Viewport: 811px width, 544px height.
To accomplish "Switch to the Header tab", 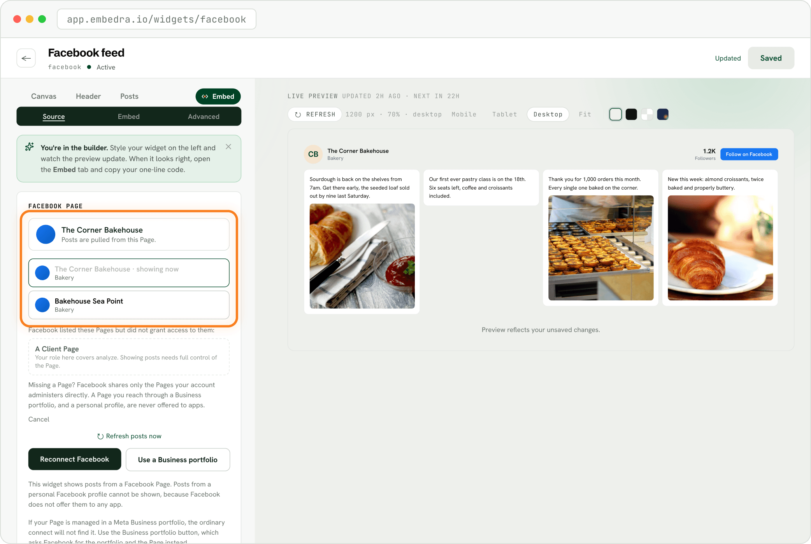I will tap(88, 96).
